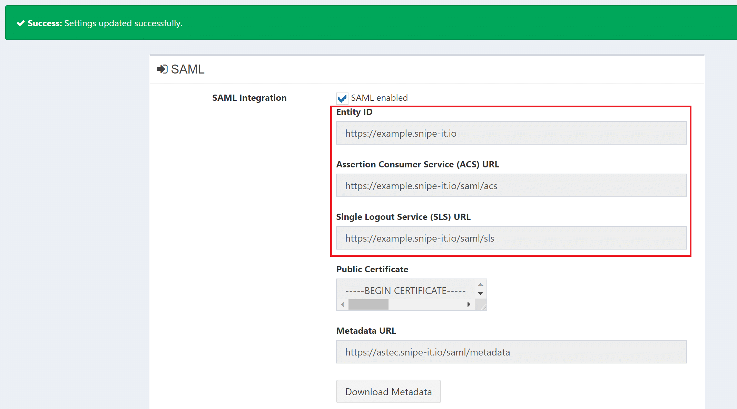
Task: Click the SAML section heading
Action: (x=187, y=69)
